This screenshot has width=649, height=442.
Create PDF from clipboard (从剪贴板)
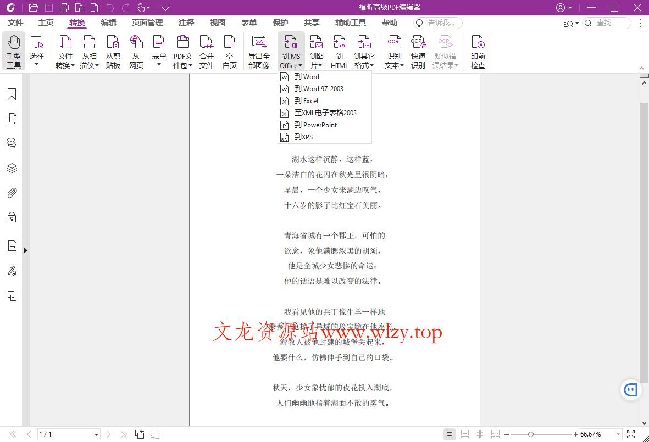click(x=113, y=51)
